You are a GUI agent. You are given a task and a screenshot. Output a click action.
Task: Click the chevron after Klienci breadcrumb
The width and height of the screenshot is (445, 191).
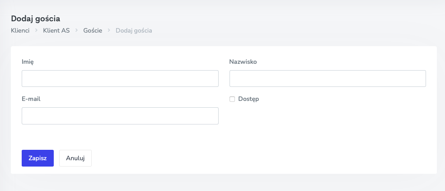click(x=36, y=31)
